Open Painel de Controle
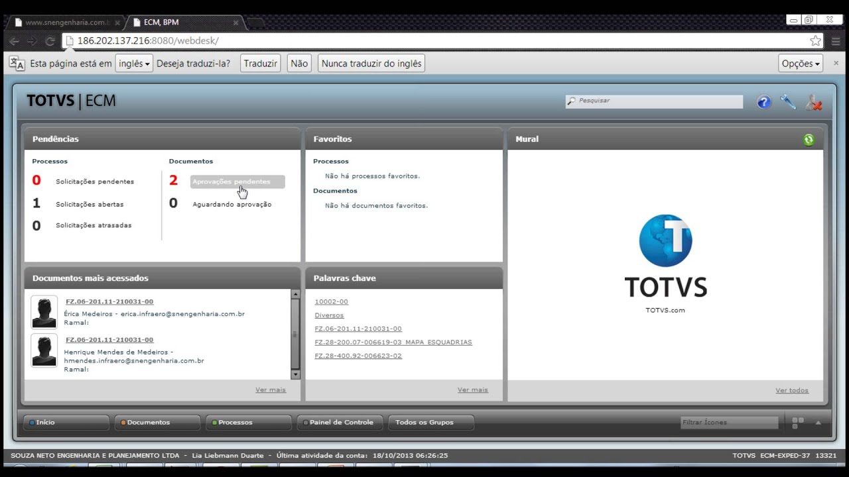849x477 pixels. coord(340,422)
